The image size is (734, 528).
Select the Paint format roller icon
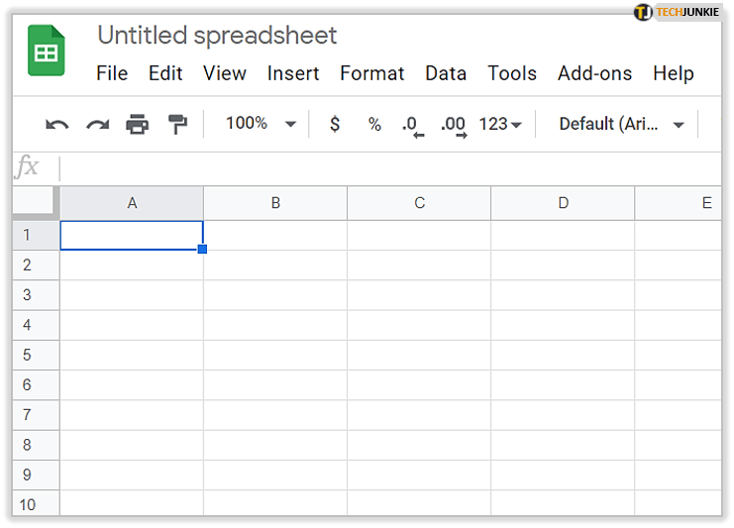click(177, 125)
